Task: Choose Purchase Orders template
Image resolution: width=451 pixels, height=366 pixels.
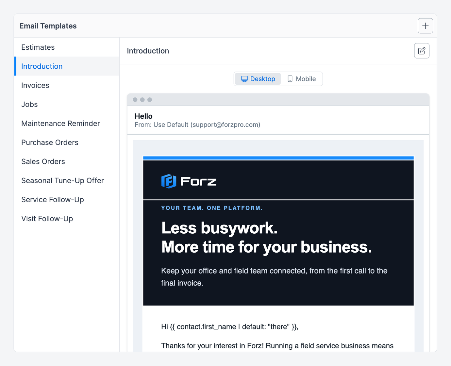Action: click(x=67, y=142)
